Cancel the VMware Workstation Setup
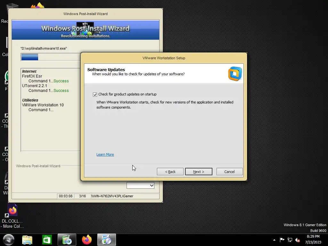Image resolution: width=328 pixels, height=246 pixels. coord(229,172)
